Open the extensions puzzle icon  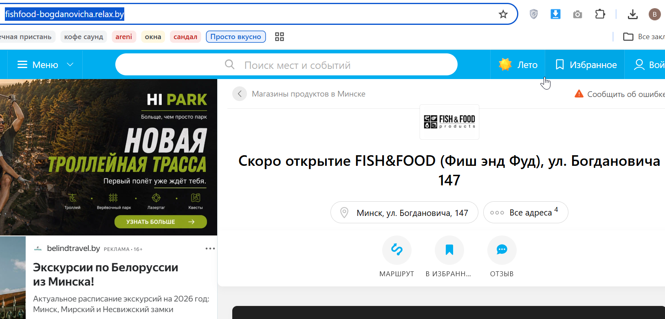(600, 14)
